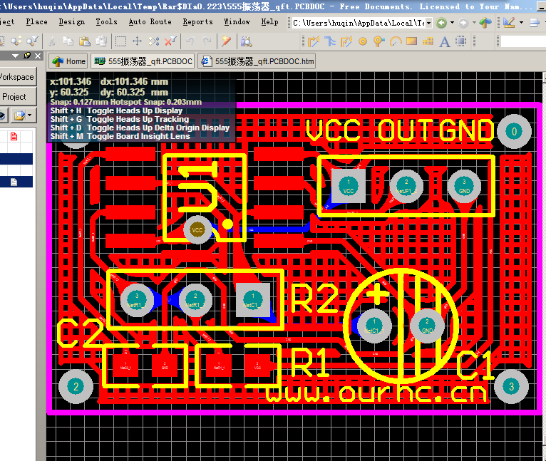The height and width of the screenshot is (461, 546).
Task: Click GND pad 3 of header JP1
Action: [x=464, y=186]
